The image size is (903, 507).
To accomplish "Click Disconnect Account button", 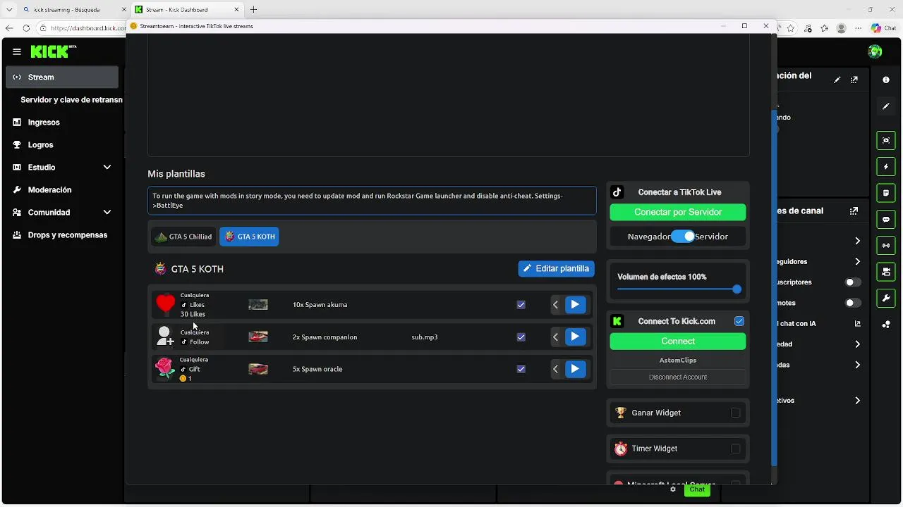I will [678, 377].
